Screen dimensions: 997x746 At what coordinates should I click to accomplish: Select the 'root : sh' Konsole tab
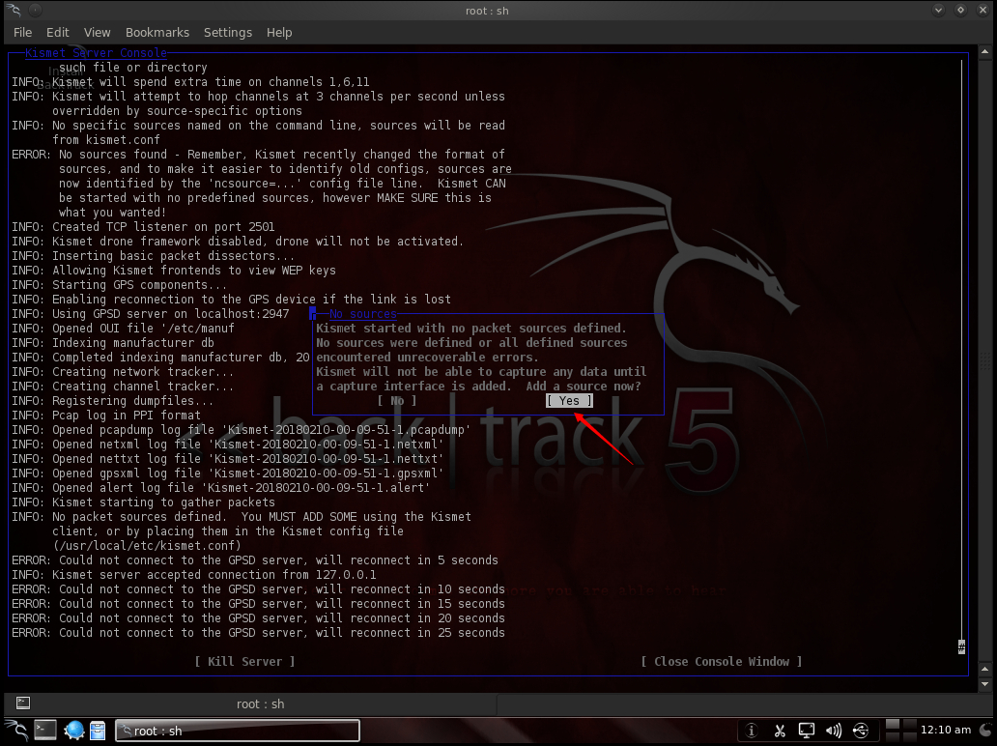pyautogui.click(x=260, y=704)
